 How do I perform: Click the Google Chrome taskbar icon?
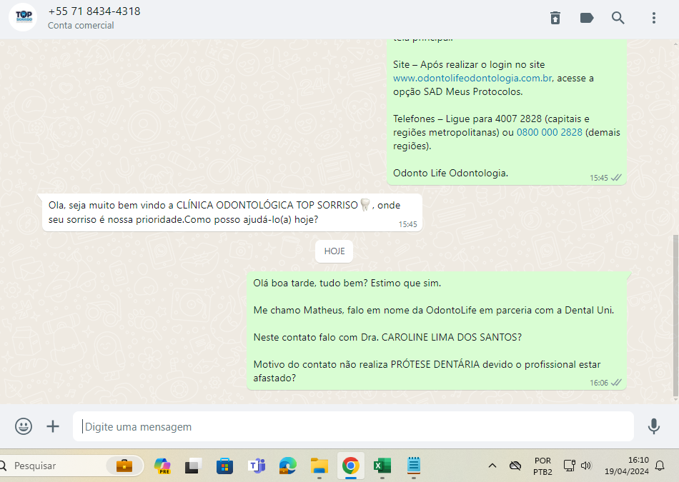coord(351,466)
